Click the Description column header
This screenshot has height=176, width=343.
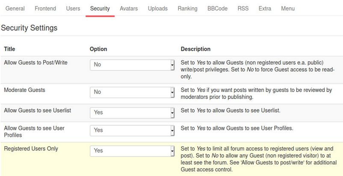click(195, 49)
